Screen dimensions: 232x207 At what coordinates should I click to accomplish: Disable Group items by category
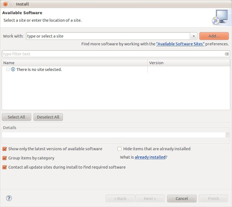click(x=4, y=158)
